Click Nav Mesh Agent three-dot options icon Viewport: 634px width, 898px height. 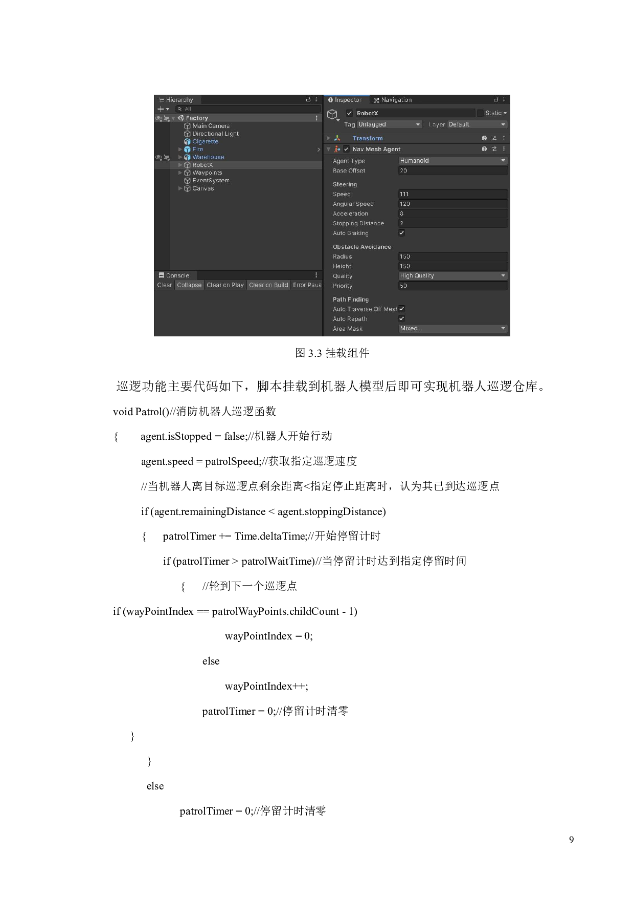point(504,149)
